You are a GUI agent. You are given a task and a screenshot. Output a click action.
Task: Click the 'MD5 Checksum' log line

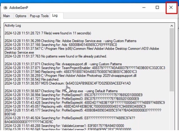tap(68, 83)
